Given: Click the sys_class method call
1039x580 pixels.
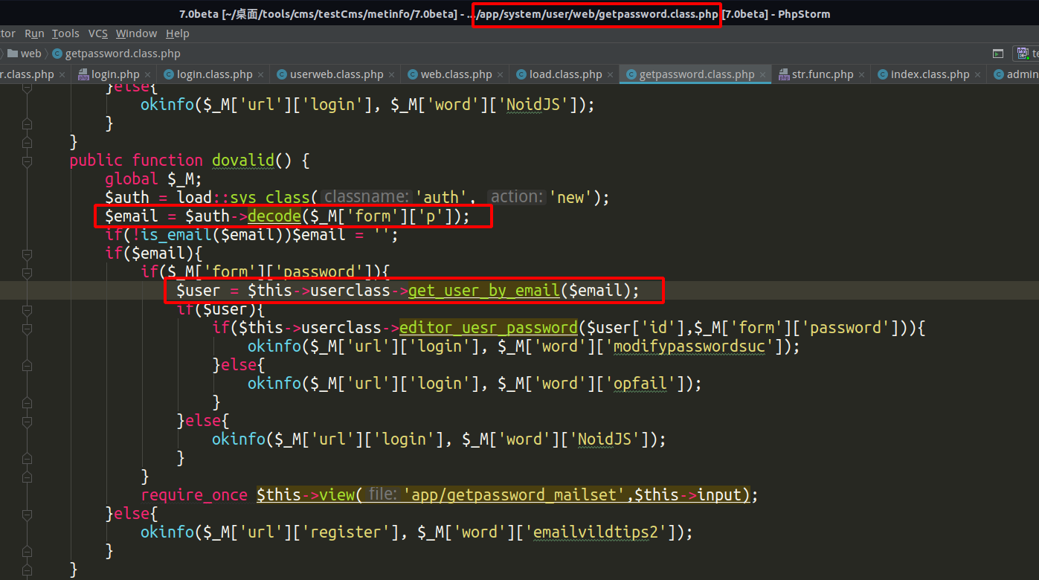Looking at the screenshot, I should point(271,198).
